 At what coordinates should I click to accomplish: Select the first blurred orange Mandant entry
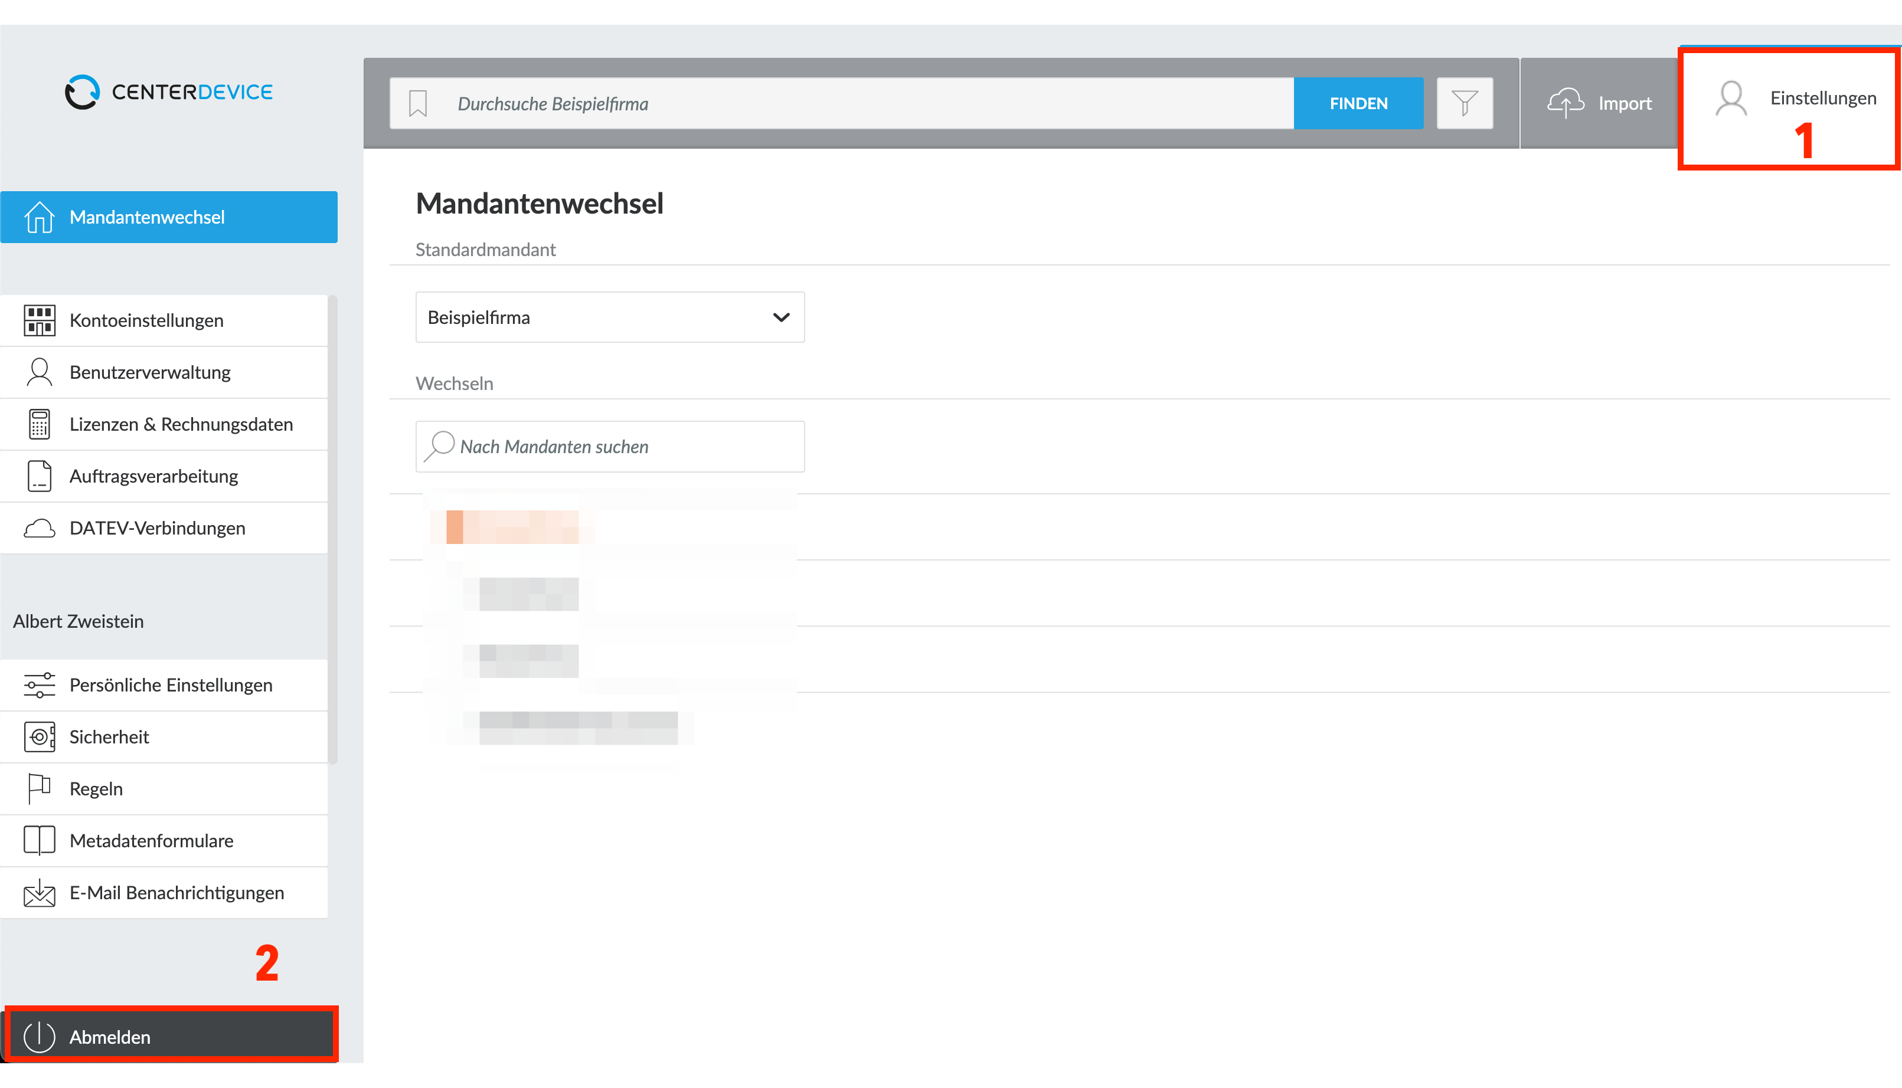click(512, 527)
